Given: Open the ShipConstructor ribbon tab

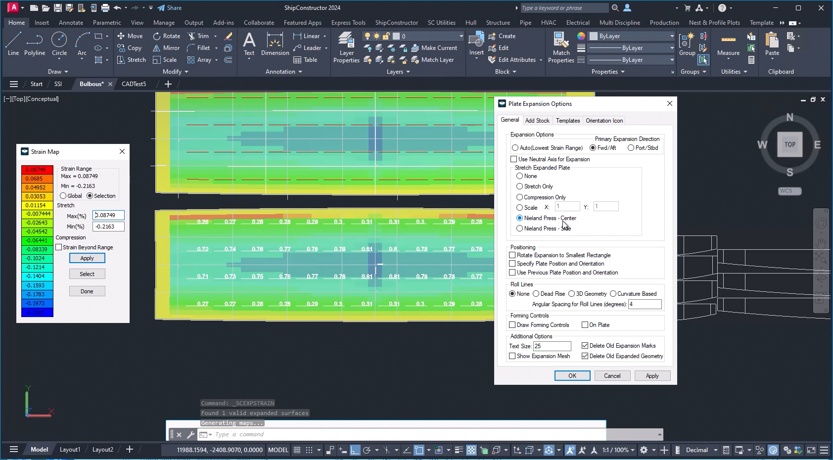Looking at the screenshot, I should [396, 23].
